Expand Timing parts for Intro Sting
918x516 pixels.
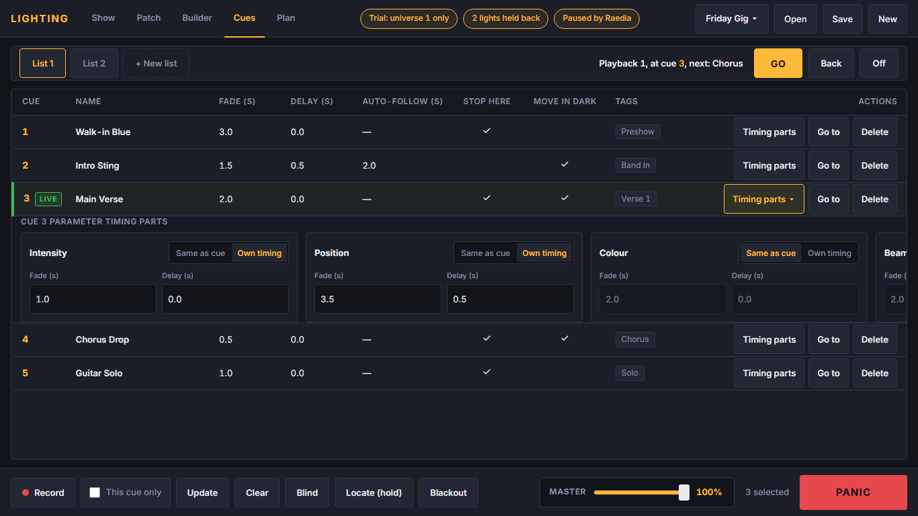(x=769, y=165)
